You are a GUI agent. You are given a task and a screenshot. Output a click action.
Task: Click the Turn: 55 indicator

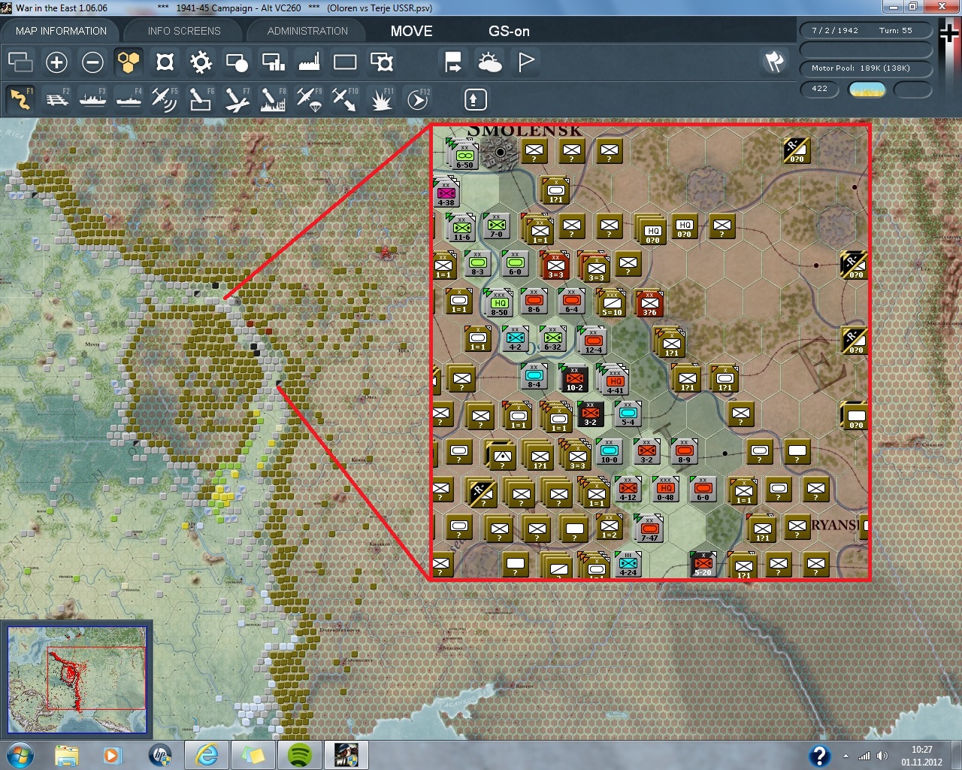[895, 31]
